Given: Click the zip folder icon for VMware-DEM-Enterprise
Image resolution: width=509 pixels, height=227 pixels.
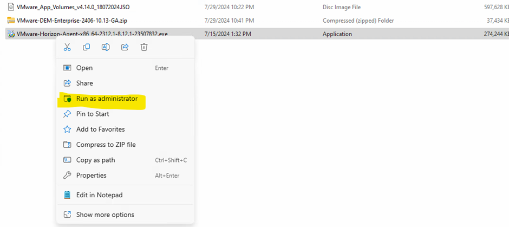Looking at the screenshot, I should click(11, 21).
